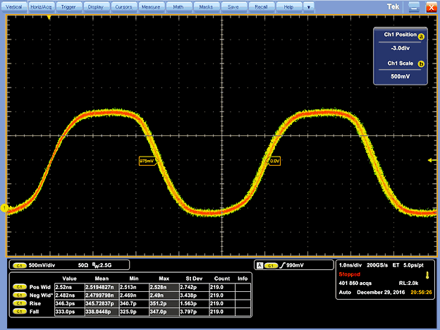Screen dimensions: 440x330
Task: Close the Tek oscilloscope window
Action: click(x=432, y=7)
